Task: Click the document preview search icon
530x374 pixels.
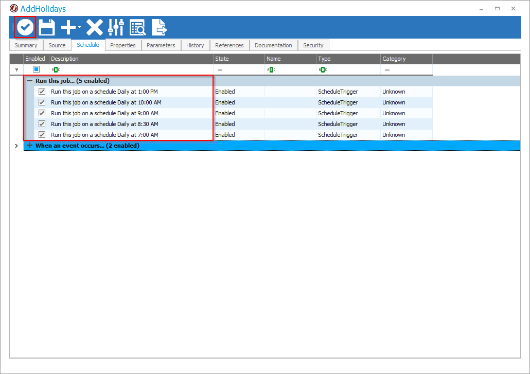Action: pyautogui.click(x=137, y=27)
